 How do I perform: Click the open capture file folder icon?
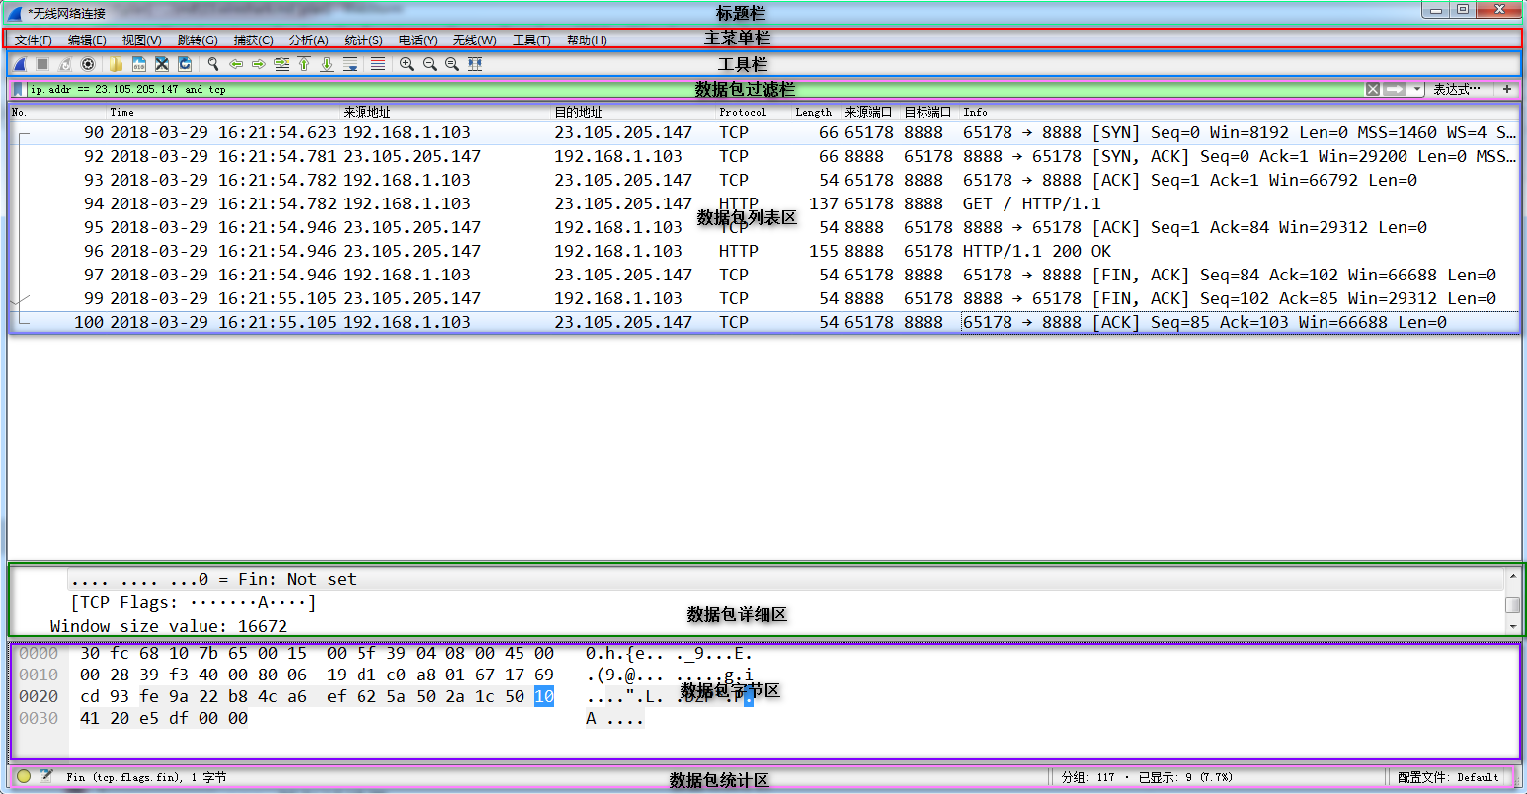pyautogui.click(x=116, y=64)
